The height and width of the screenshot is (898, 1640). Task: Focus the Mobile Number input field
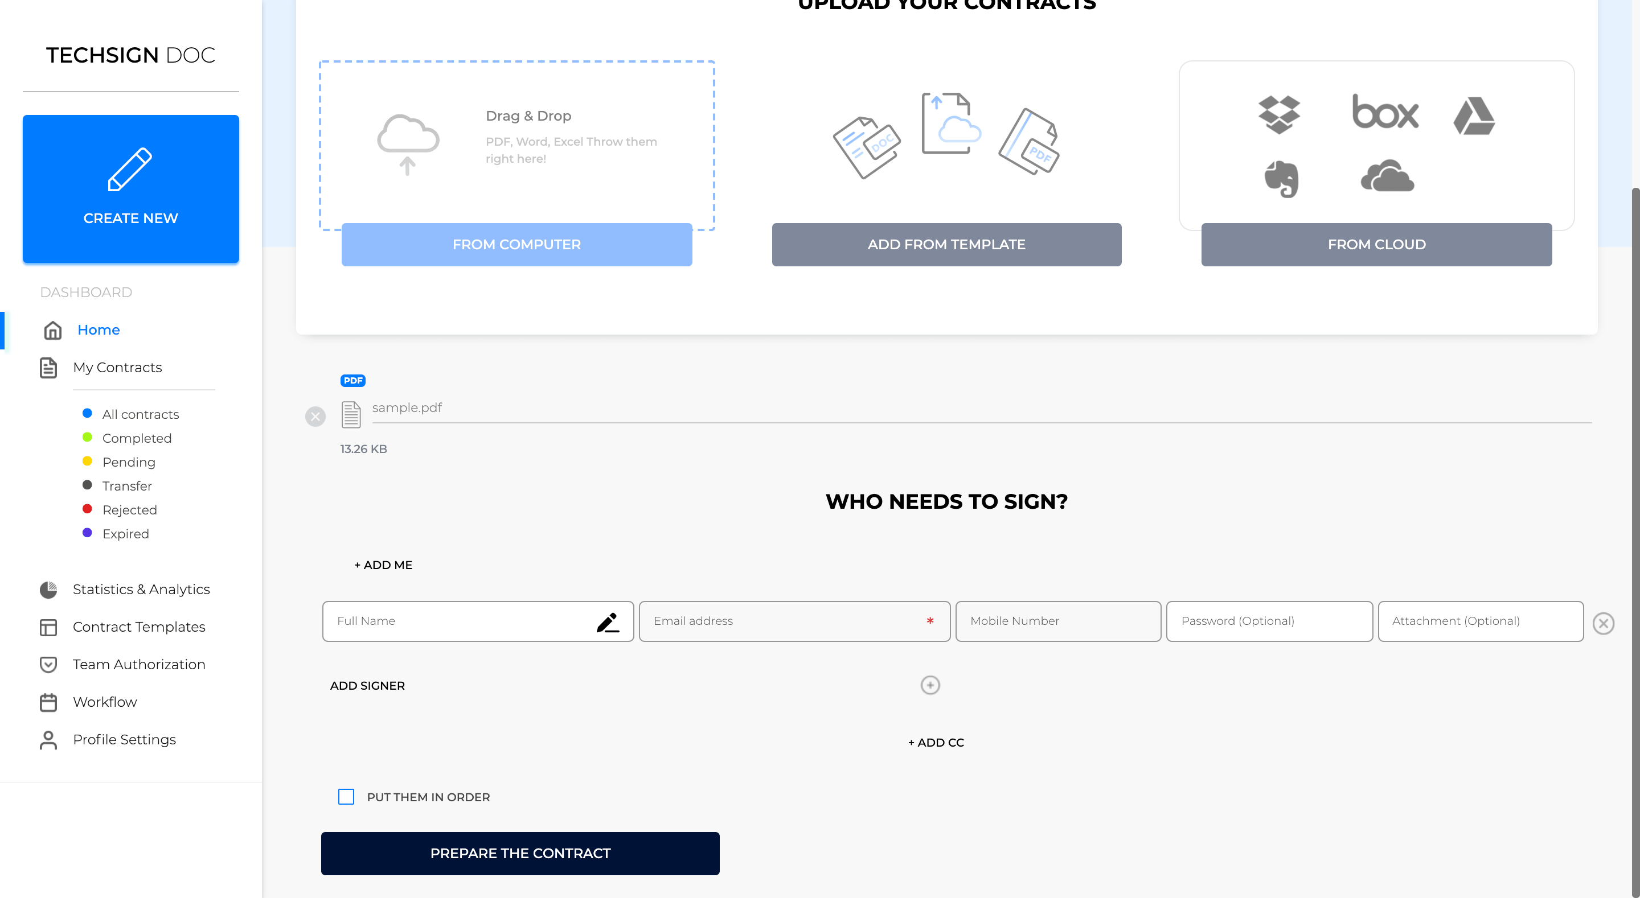click(1058, 621)
